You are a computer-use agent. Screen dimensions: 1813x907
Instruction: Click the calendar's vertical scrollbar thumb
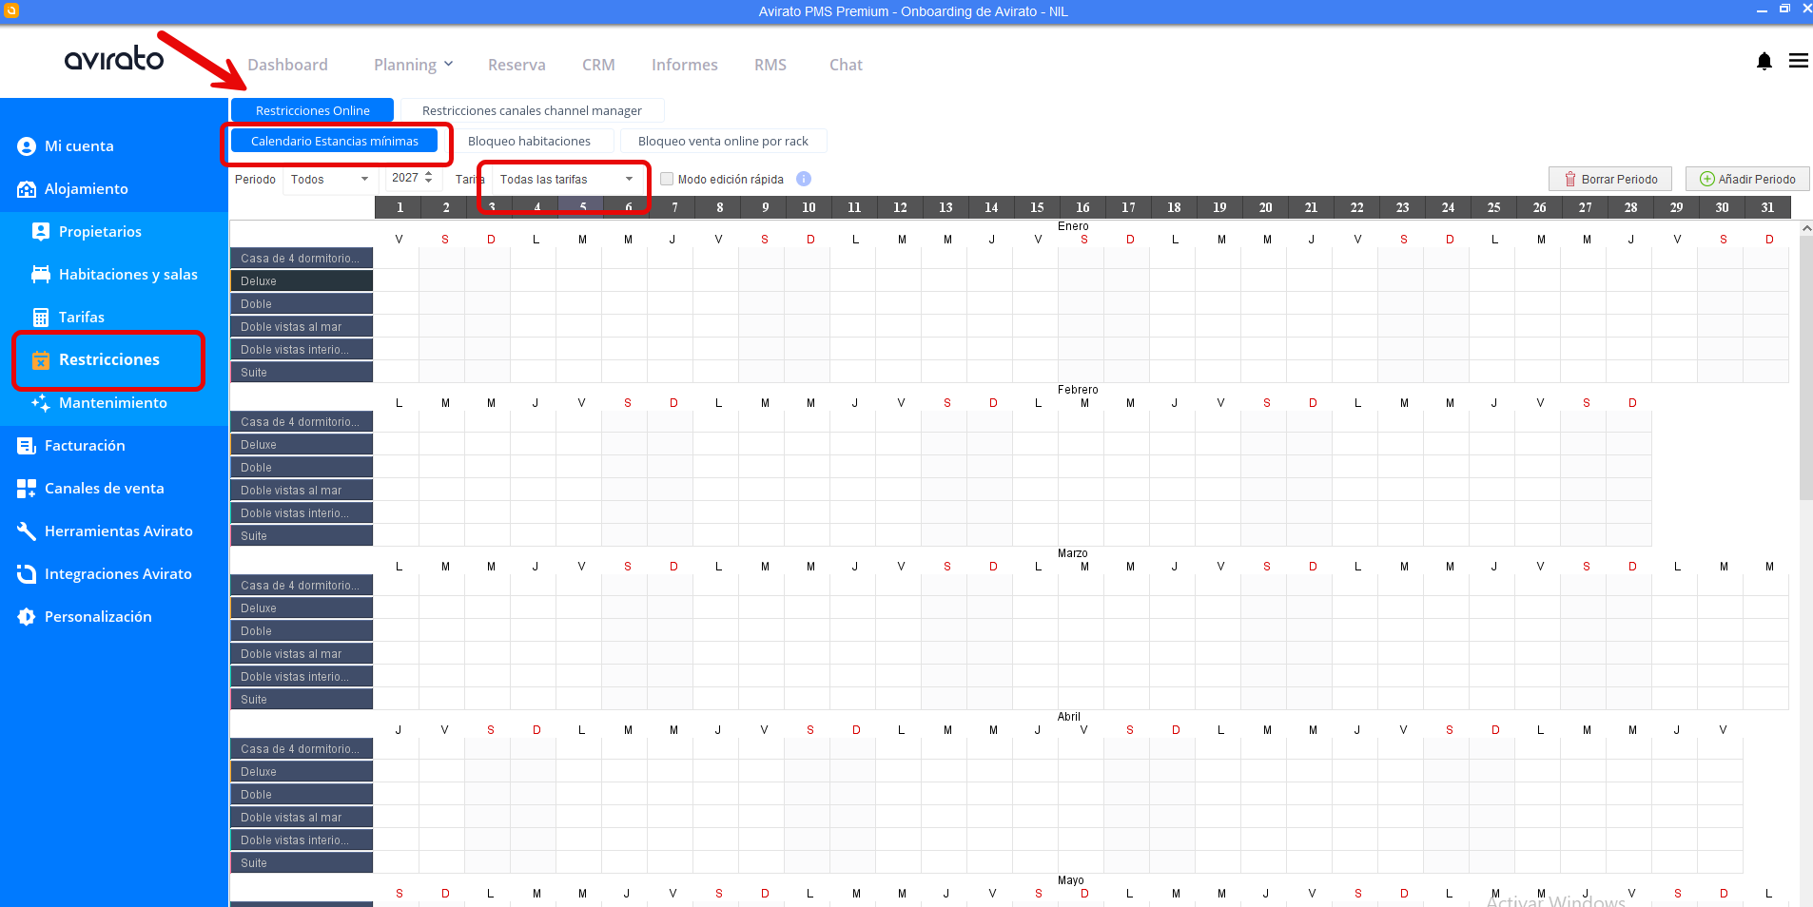pos(1805,369)
